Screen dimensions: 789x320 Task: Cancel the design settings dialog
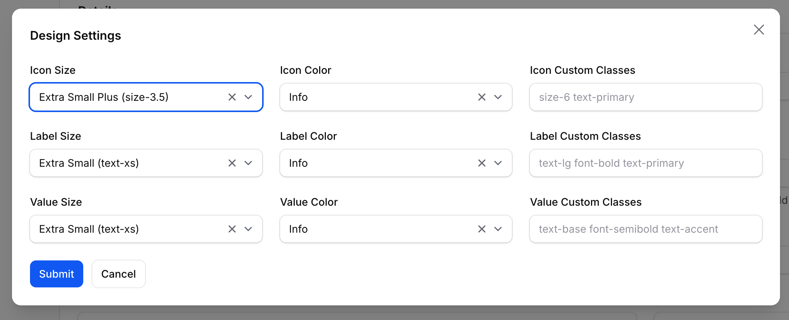point(118,274)
